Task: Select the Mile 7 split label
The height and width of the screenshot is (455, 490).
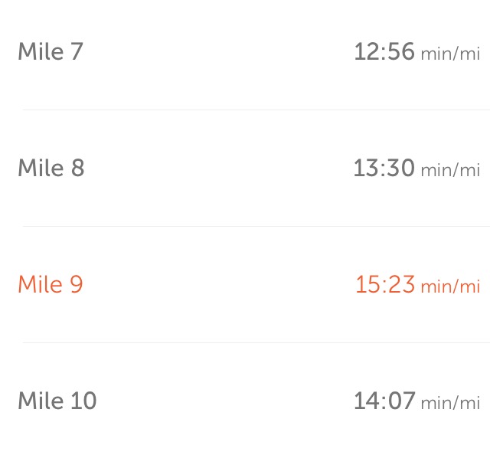Action: 51,51
